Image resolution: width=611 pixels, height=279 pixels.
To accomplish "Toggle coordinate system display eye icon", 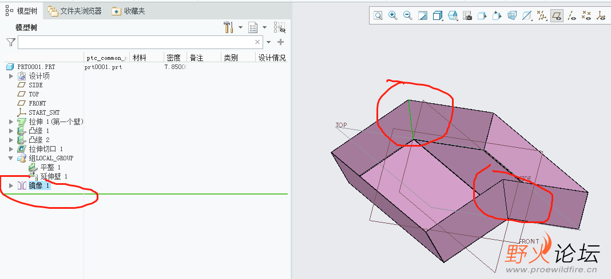I will point(601,15).
